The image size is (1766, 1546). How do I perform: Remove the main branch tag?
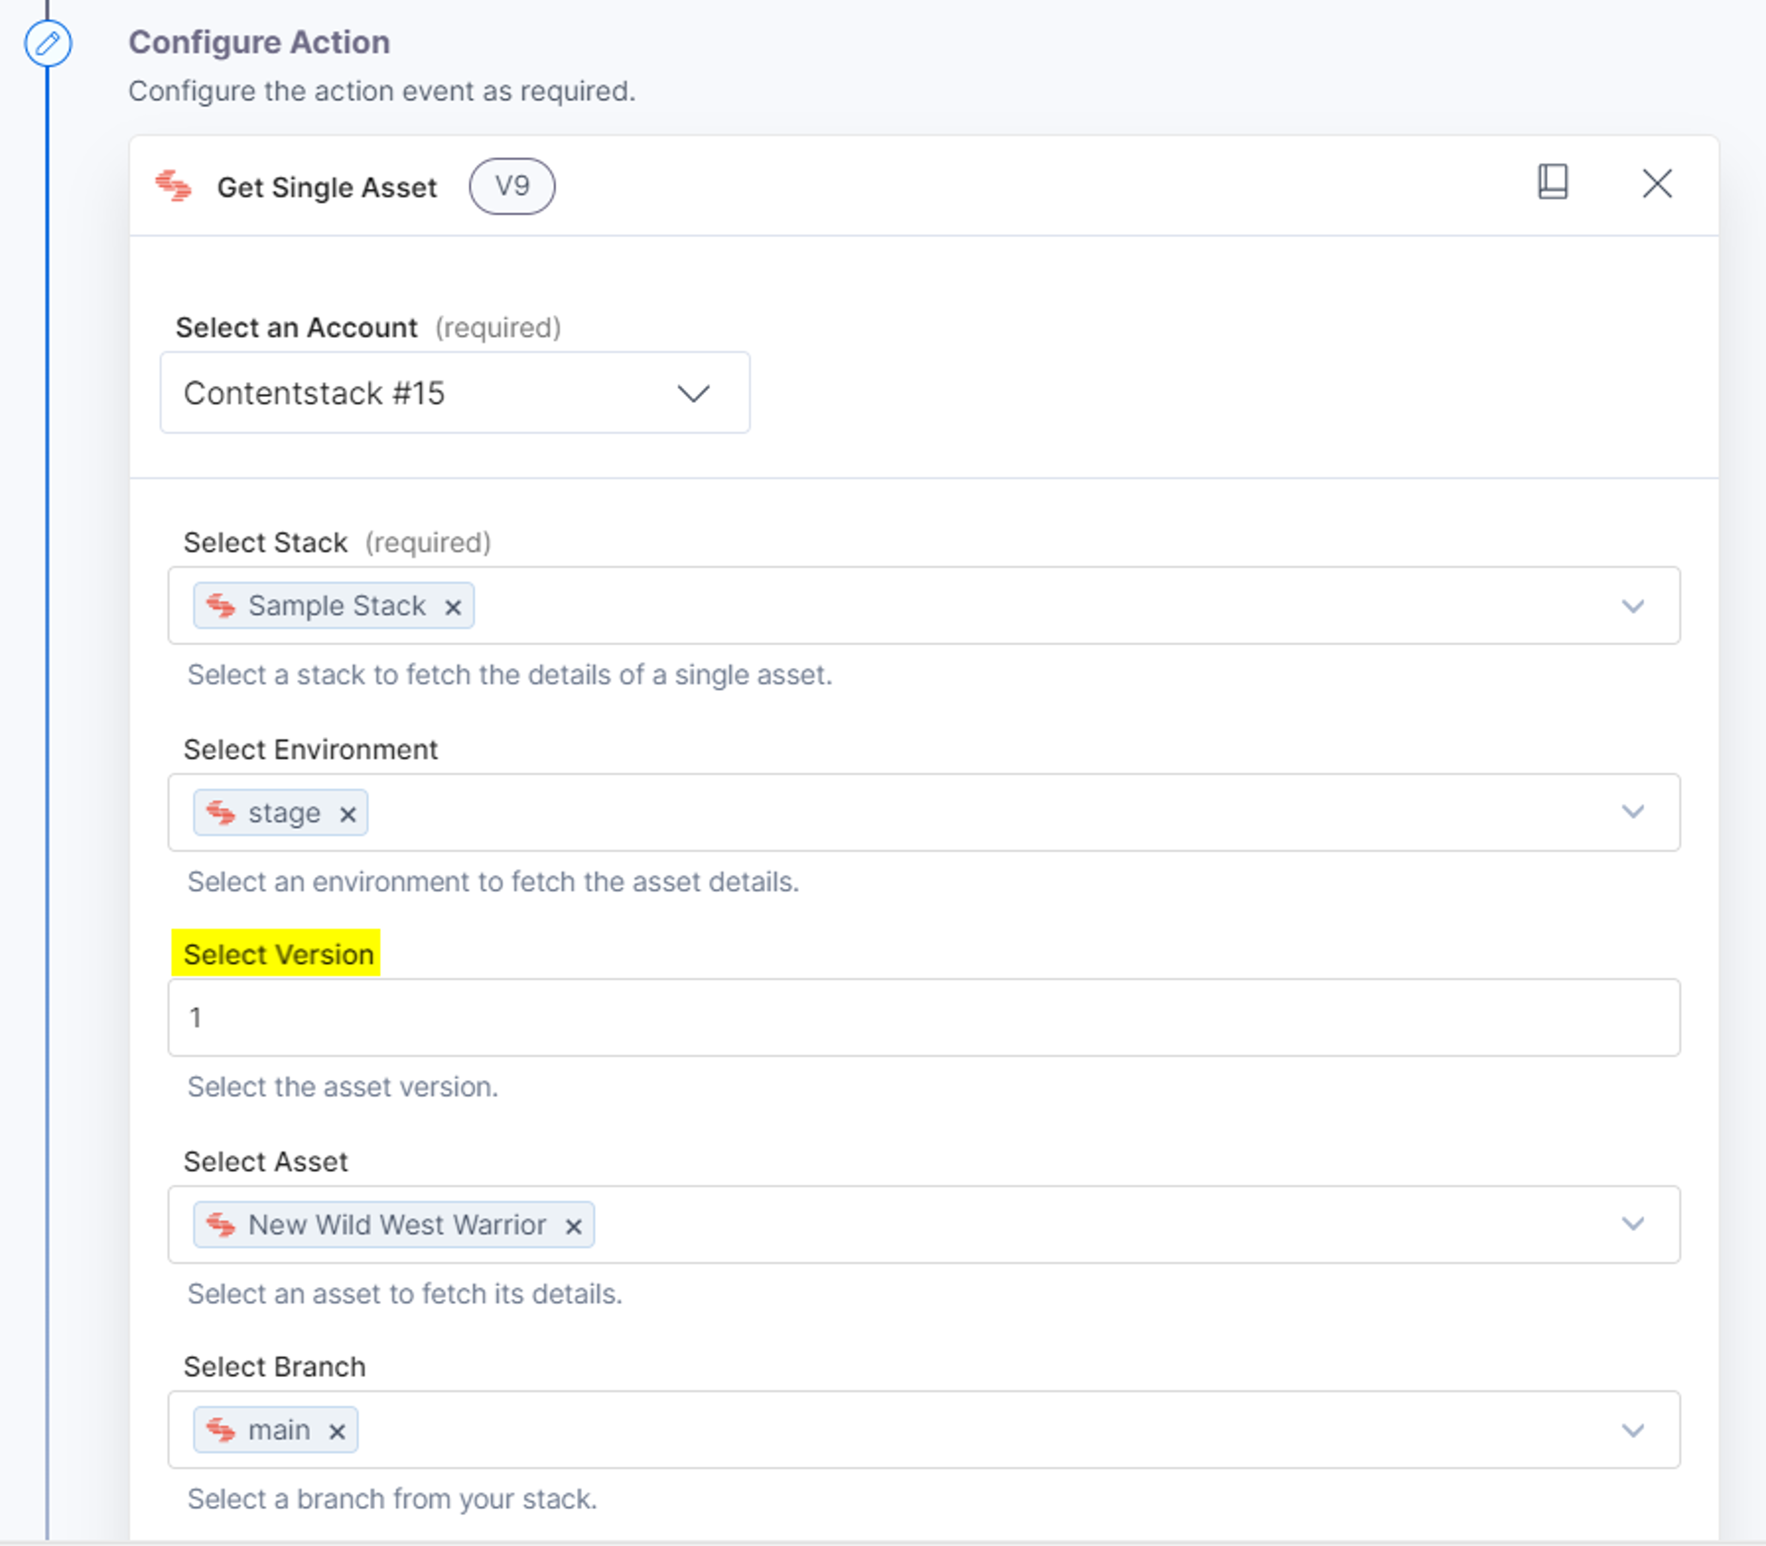337,1431
